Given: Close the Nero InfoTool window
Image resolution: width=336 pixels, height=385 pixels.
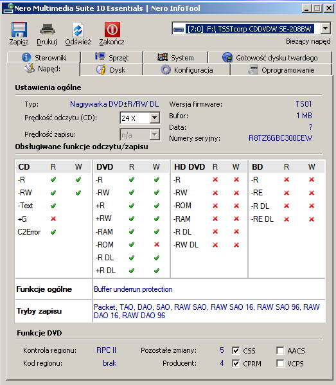Looking at the screenshot, I should pyautogui.click(x=328, y=8).
